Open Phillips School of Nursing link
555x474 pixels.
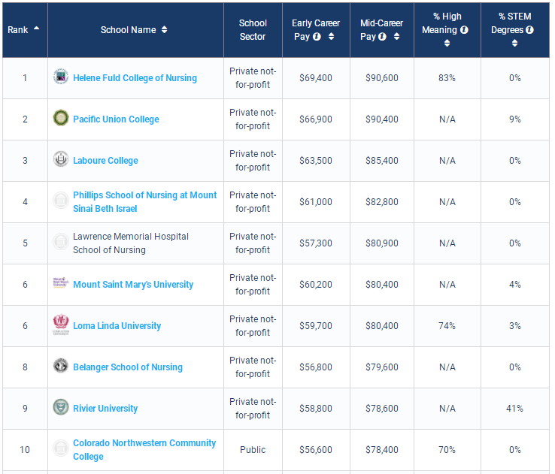(x=145, y=202)
